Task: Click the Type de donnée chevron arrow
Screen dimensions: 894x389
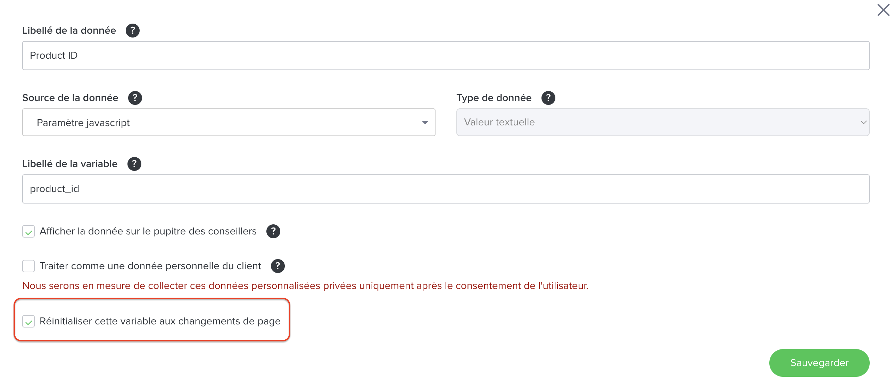Action: (x=863, y=122)
